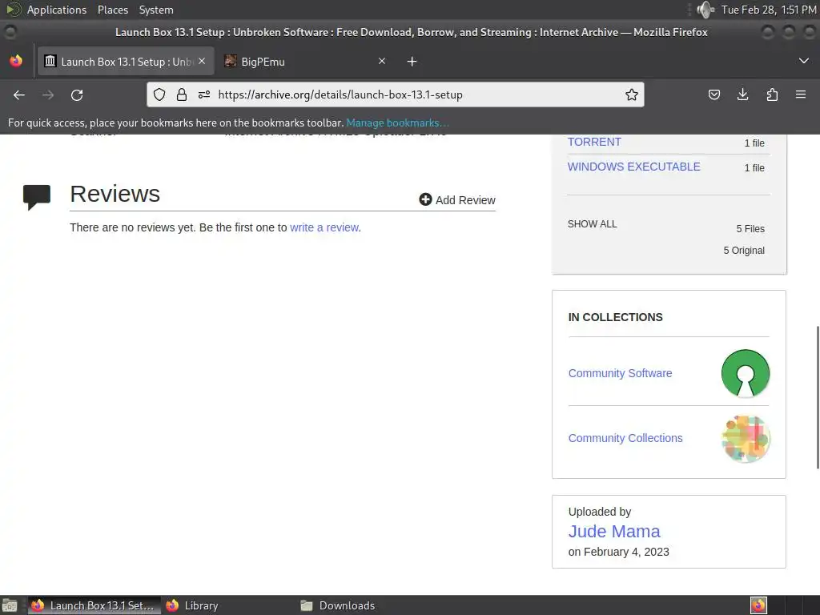Click the page vertical scrollbar thumb

pos(817,397)
